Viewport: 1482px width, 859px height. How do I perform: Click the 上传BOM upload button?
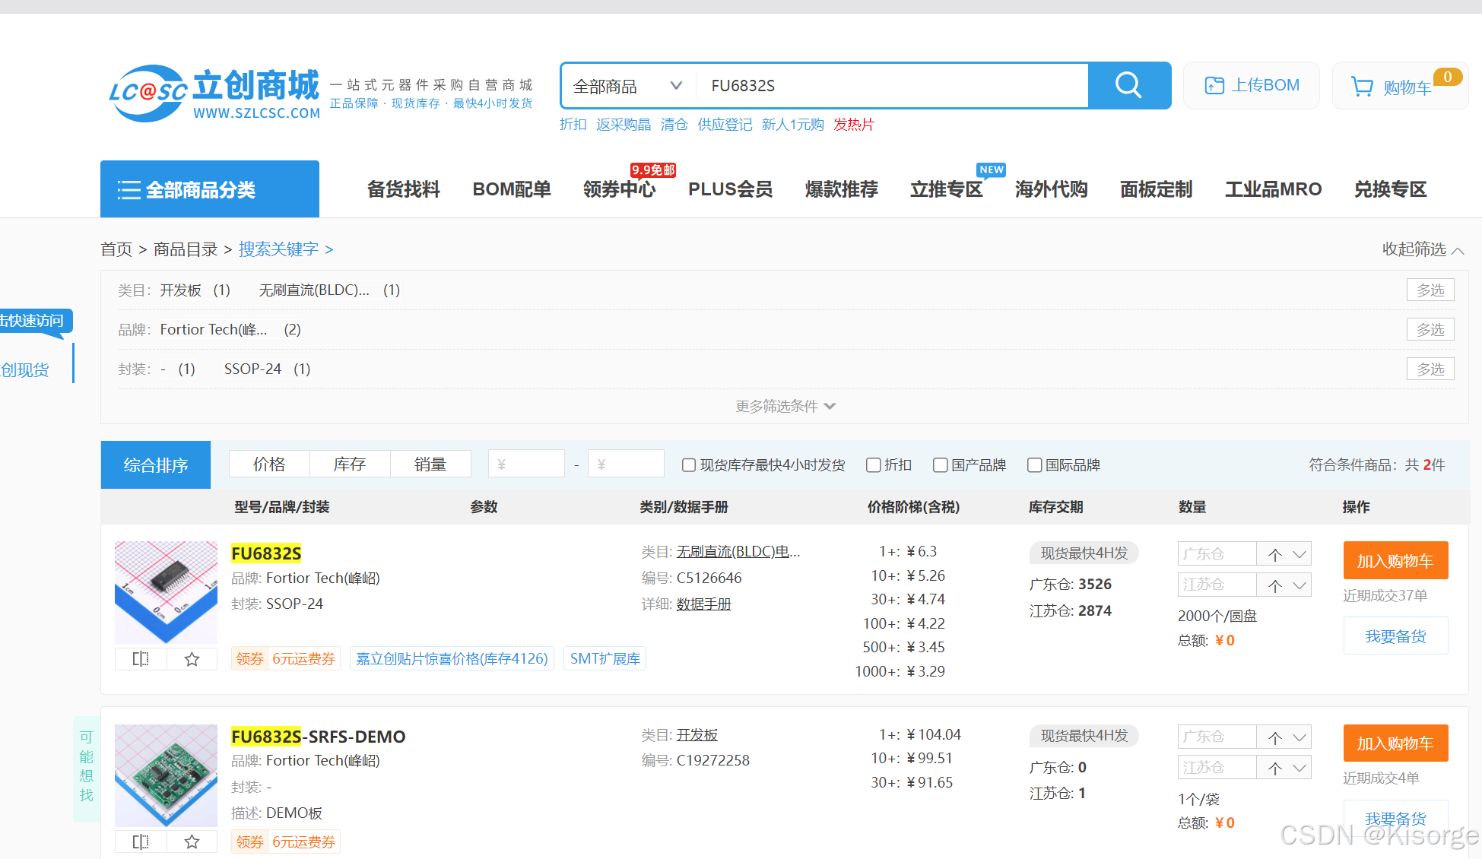coord(1252,85)
